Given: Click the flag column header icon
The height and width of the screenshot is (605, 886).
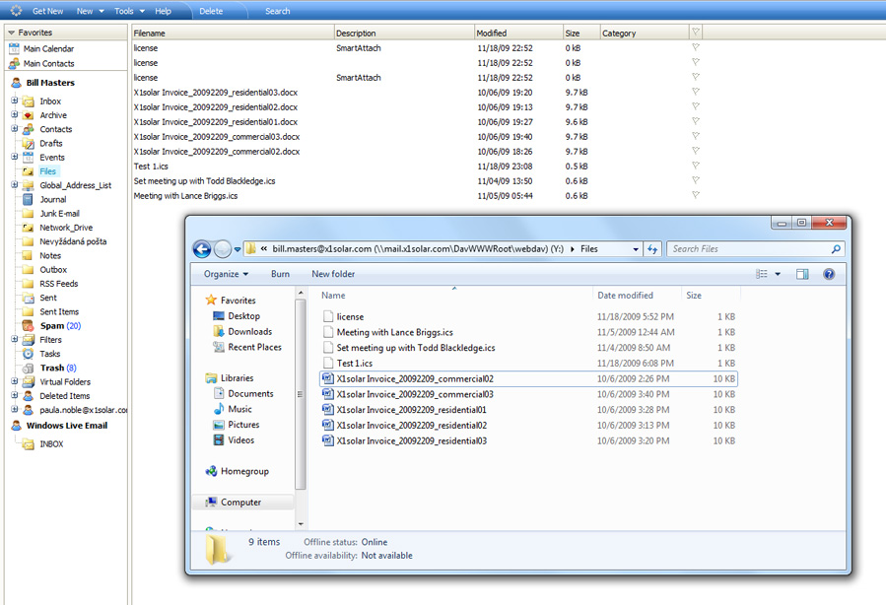Looking at the screenshot, I should point(695,33).
